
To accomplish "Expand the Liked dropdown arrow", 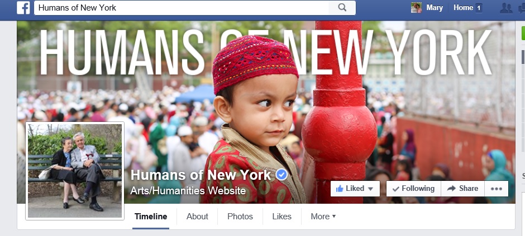I will click(370, 189).
